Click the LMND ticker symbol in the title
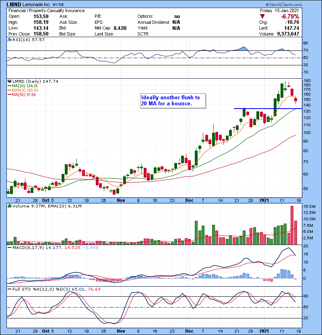 14,4
